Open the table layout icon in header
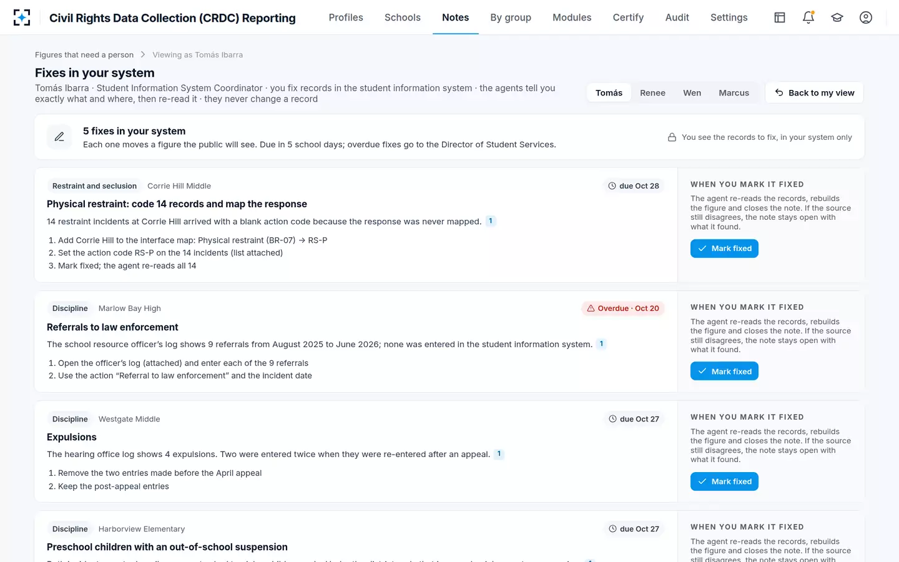 (x=780, y=17)
